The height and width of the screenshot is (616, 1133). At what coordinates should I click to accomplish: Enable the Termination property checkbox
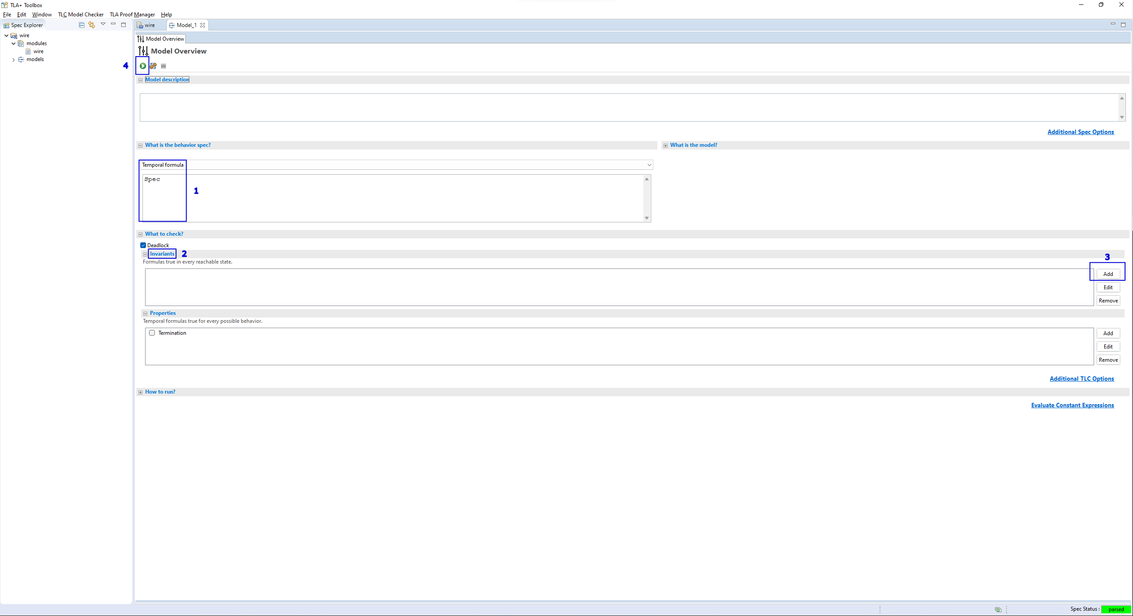click(x=152, y=332)
